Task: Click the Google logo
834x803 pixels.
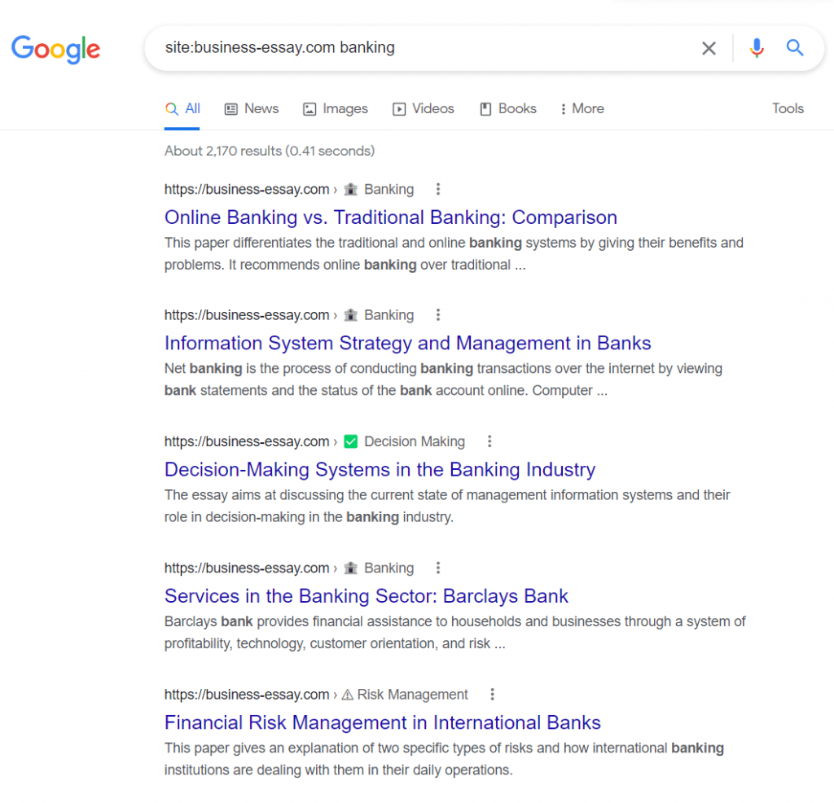Action: [55, 50]
